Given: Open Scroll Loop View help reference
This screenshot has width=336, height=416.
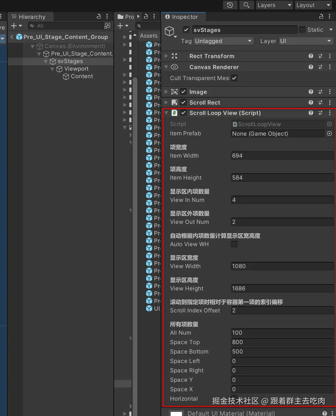Looking at the screenshot, I should pos(311,113).
